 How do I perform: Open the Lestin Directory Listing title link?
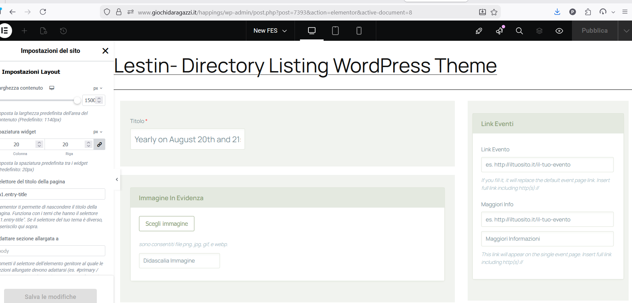click(305, 65)
